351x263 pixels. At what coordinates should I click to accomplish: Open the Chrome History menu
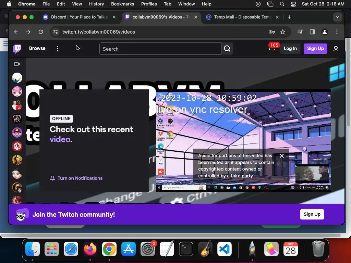point(96,4)
